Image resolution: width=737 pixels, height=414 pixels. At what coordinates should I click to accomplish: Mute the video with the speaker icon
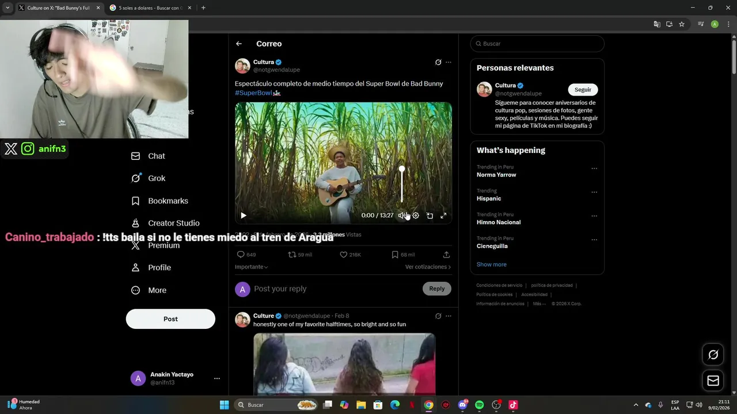(x=402, y=216)
